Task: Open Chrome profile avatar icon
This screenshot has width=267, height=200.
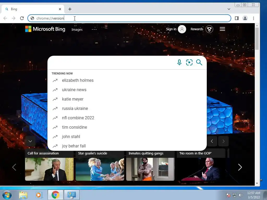Action: pos(245,18)
